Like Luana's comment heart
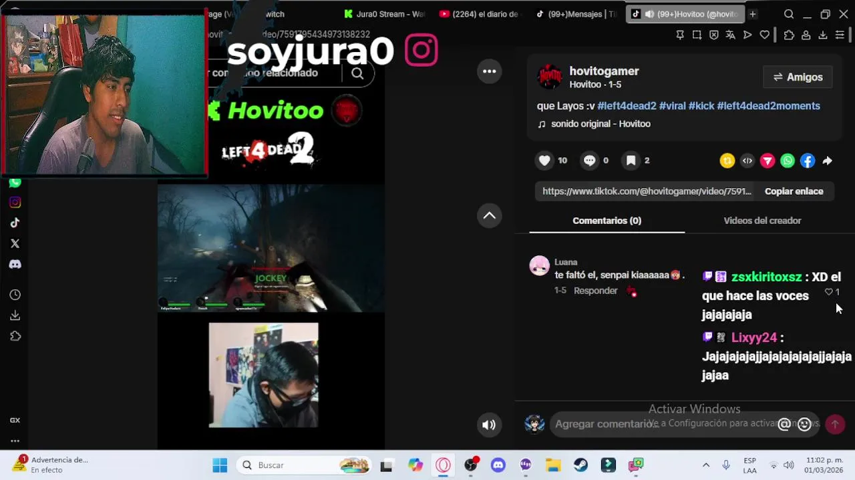This screenshot has width=855, height=480. [x=829, y=292]
